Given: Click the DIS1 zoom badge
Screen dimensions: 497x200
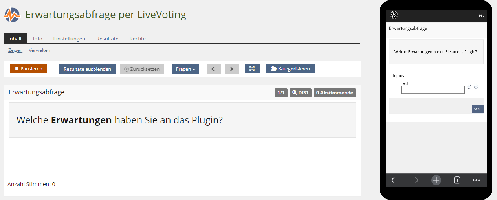Looking at the screenshot, I should tap(300, 93).
